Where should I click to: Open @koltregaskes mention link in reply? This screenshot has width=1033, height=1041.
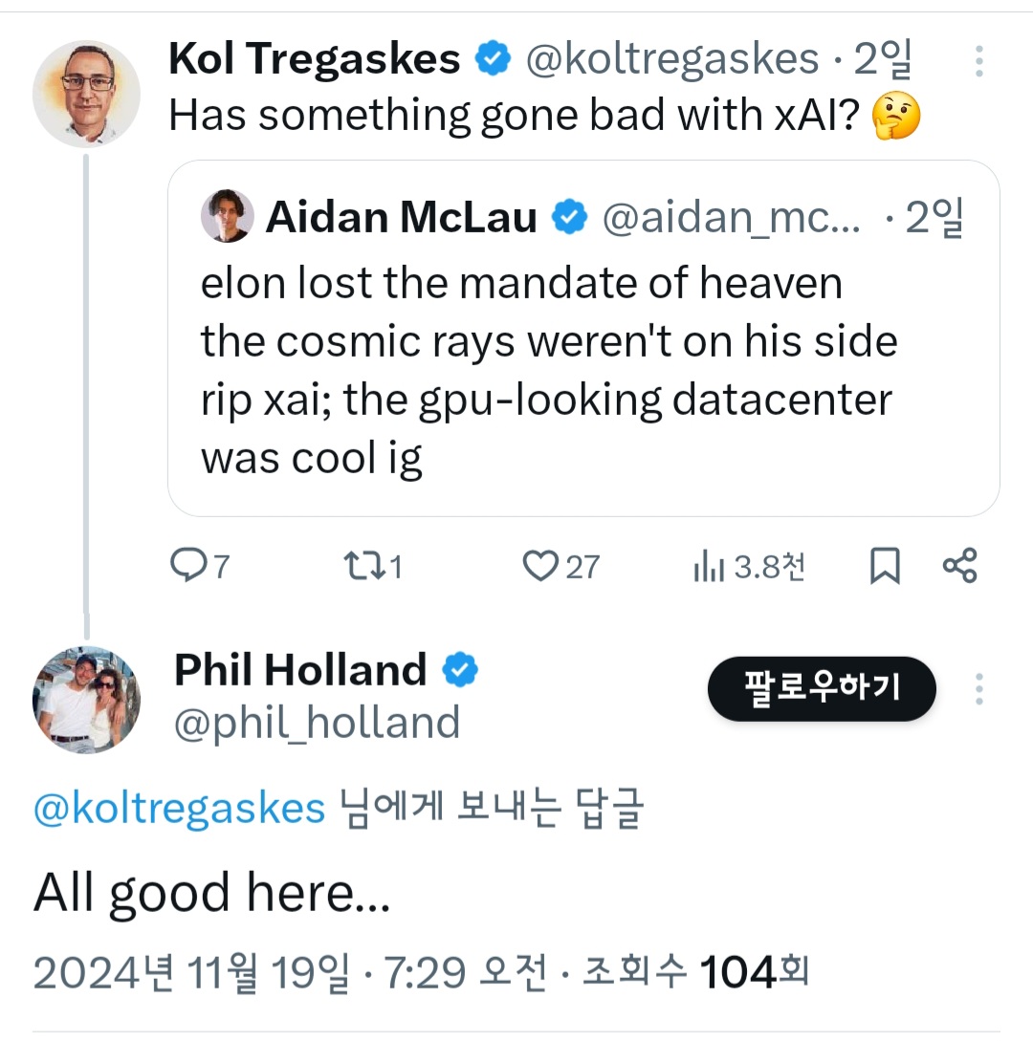coord(180,809)
